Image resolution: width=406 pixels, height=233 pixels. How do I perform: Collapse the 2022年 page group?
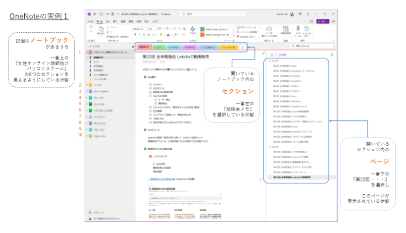click(x=269, y=61)
